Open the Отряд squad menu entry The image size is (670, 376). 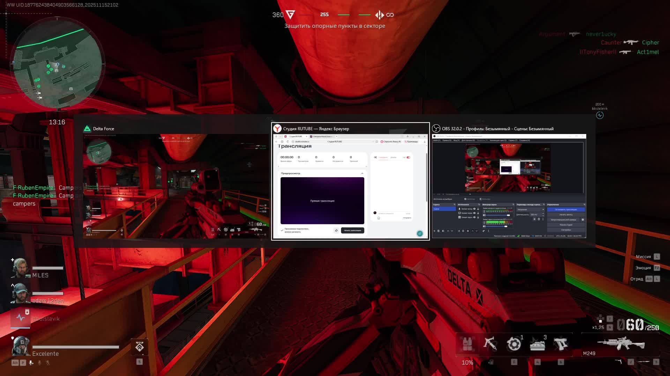(637, 279)
